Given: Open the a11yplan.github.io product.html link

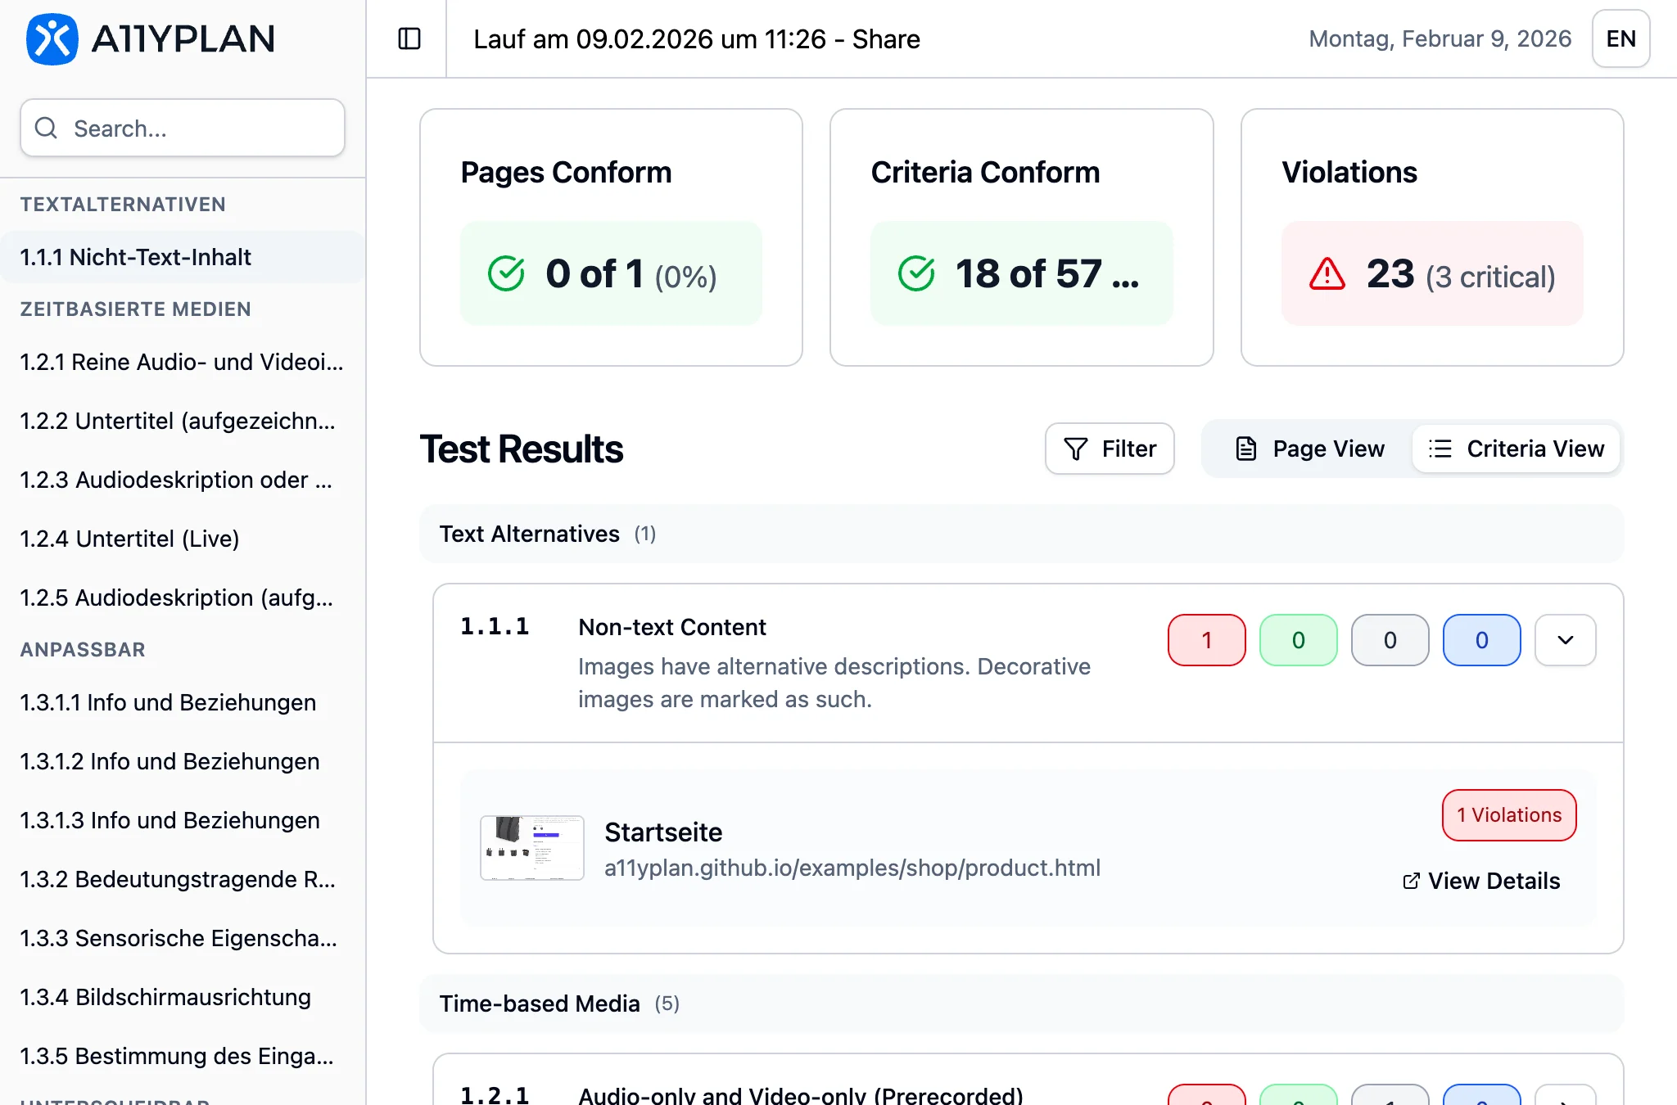Looking at the screenshot, I should pyautogui.click(x=852, y=868).
